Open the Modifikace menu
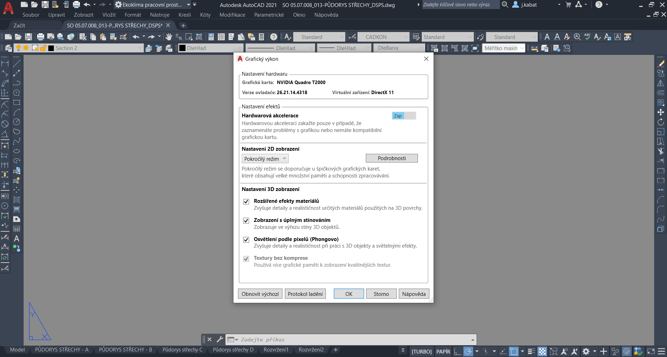The width and height of the screenshot is (667, 357). (232, 15)
